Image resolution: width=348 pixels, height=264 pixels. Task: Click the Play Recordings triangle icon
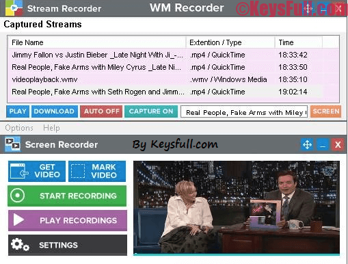(x=18, y=220)
